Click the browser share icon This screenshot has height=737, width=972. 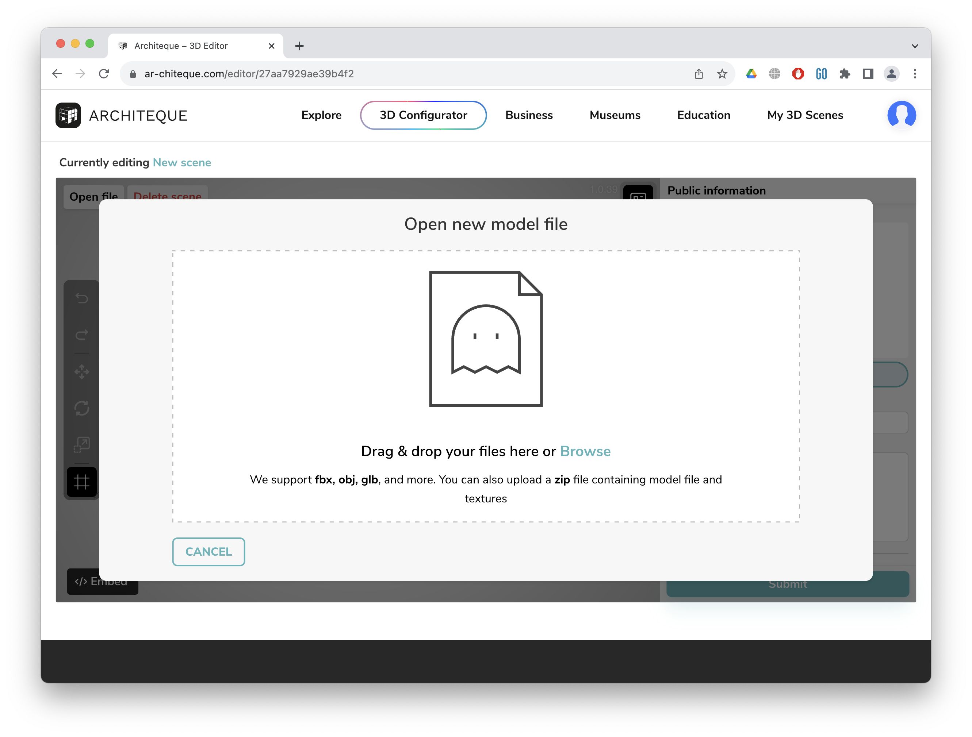[699, 74]
